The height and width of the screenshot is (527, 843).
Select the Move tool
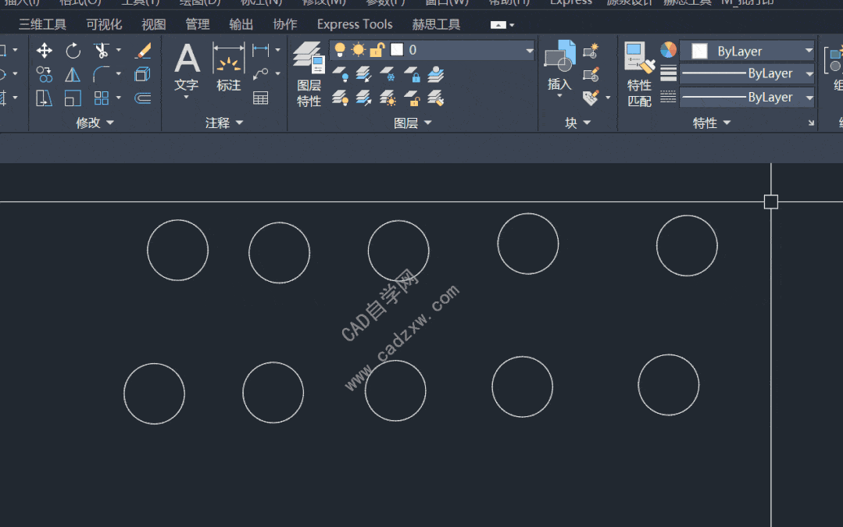click(x=44, y=51)
